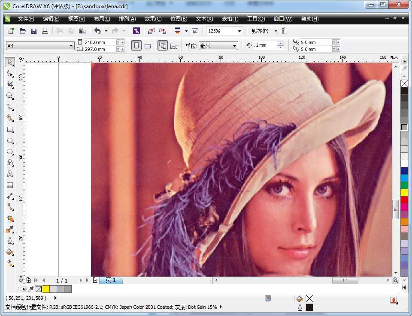Select the Color Eyedropper tool
Screen dimensions: 412x316
click(10, 230)
